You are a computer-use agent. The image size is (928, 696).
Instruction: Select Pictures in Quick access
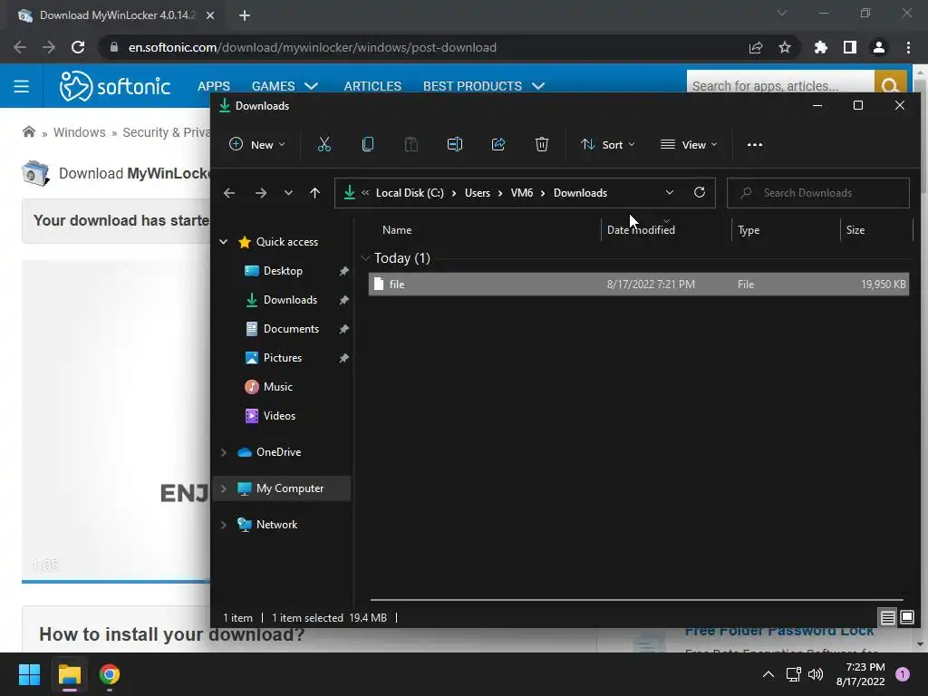pyautogui.click(x=283, y=357)
